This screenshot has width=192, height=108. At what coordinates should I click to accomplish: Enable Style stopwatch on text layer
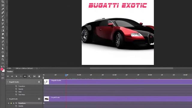click(x=16, y=92)
